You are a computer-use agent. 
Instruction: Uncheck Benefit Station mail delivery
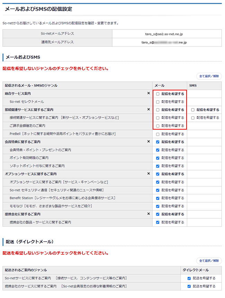158,198
